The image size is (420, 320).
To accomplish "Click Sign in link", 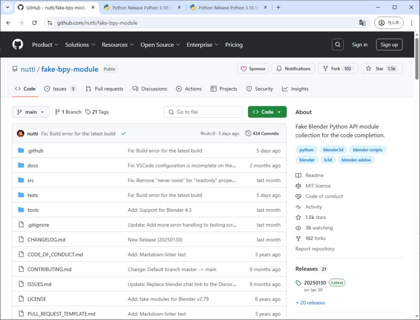I will point(359,44).
